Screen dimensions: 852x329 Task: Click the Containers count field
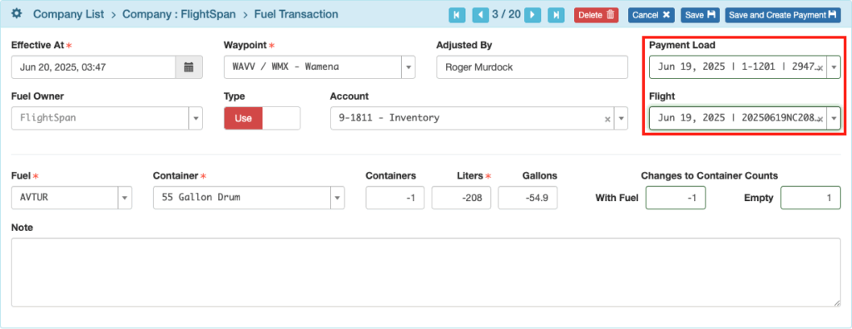pyautogui.click(x=395, y=198)
